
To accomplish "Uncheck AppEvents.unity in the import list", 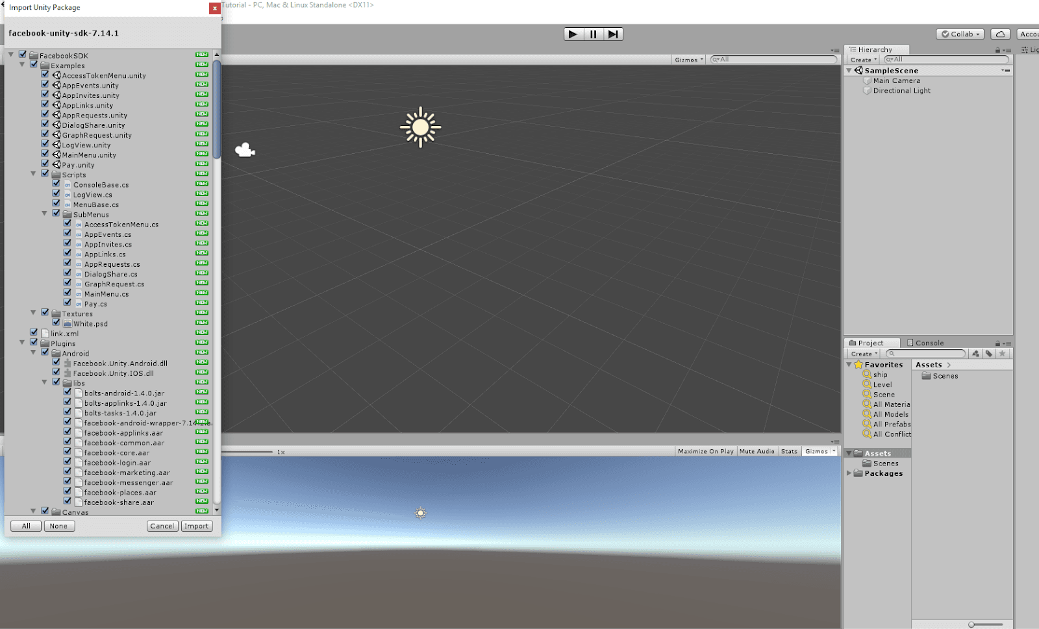I will point(45,84).
